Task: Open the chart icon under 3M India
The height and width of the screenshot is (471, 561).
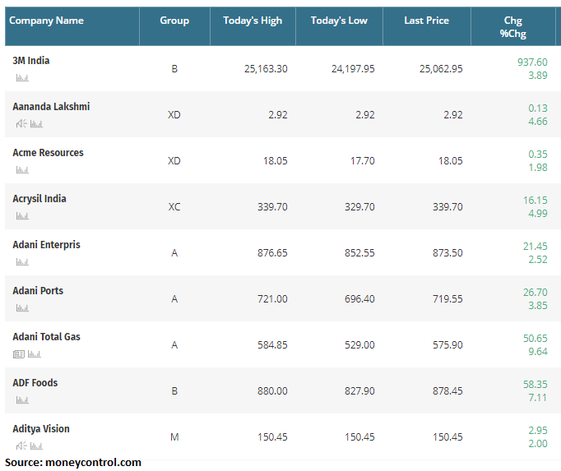Action: (21, 78)
